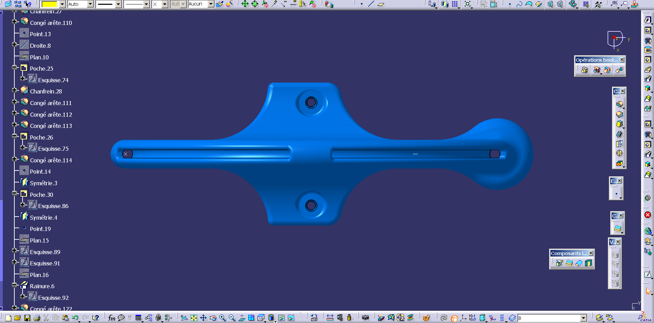The image size is (654, 323).
Task: Click the Shell icon in dress-up toolbar
Action: point(620,134)
